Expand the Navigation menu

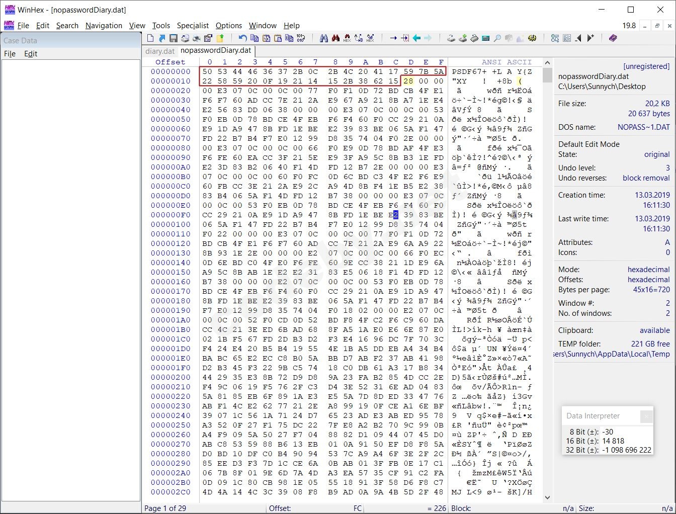104,26
